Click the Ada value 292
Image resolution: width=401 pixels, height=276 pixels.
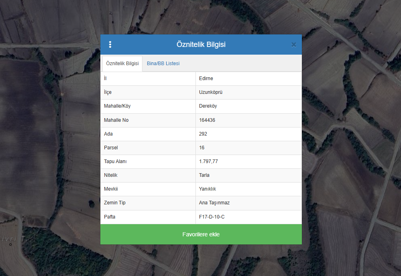point(203,134)
